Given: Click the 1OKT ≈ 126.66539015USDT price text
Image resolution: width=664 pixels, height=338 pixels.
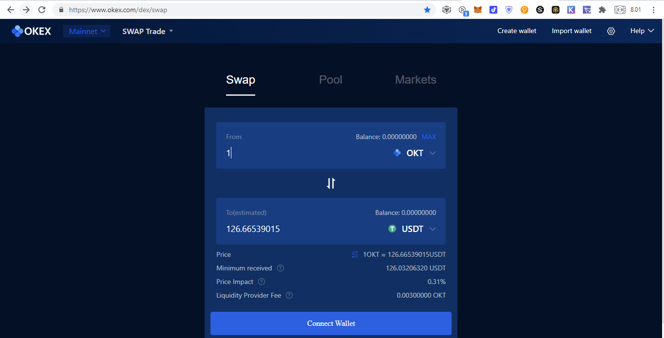Looking at the screenshot, I should tap(404, 254).
